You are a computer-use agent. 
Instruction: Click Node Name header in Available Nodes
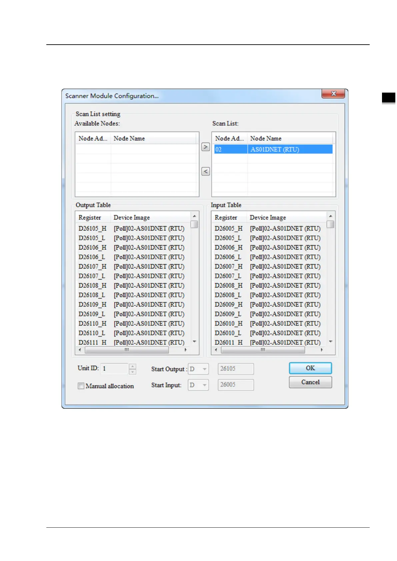[x=153, y=138]
